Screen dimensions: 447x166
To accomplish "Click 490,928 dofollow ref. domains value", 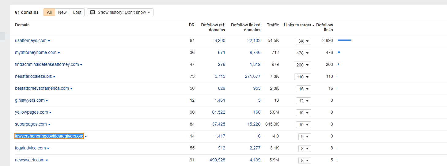I will point(217,160).
